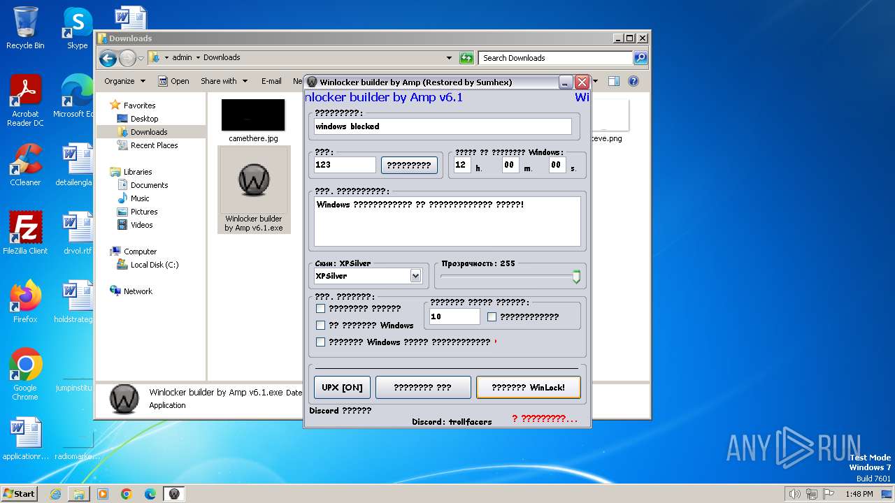This screenshot has width=895, height=503.
Task: Click the Action Center flag tray icon
Action: pos(829,494)
